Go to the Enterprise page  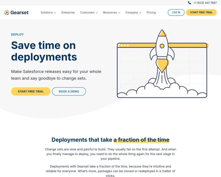click(68, 13)
